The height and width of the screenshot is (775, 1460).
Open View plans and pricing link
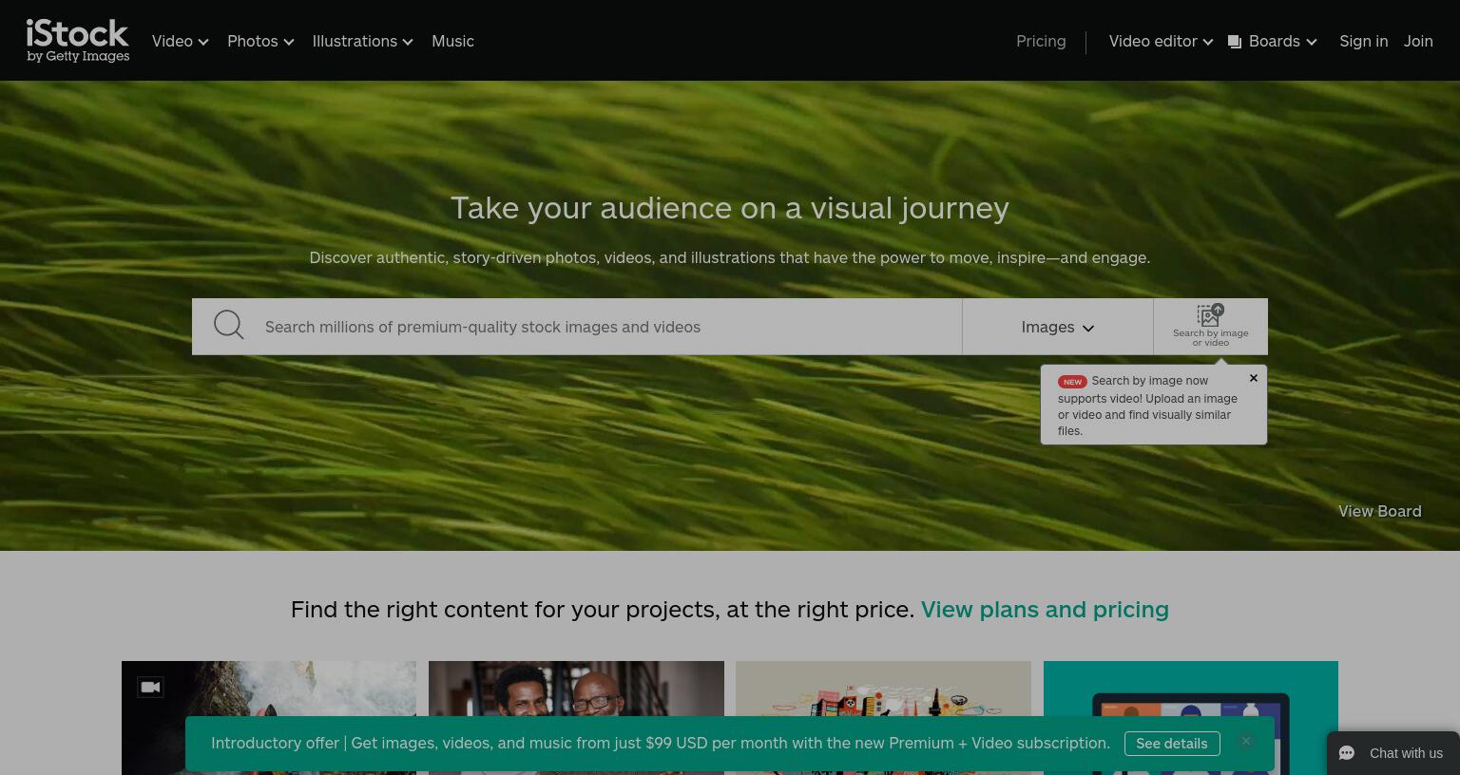pos(1045,609)
